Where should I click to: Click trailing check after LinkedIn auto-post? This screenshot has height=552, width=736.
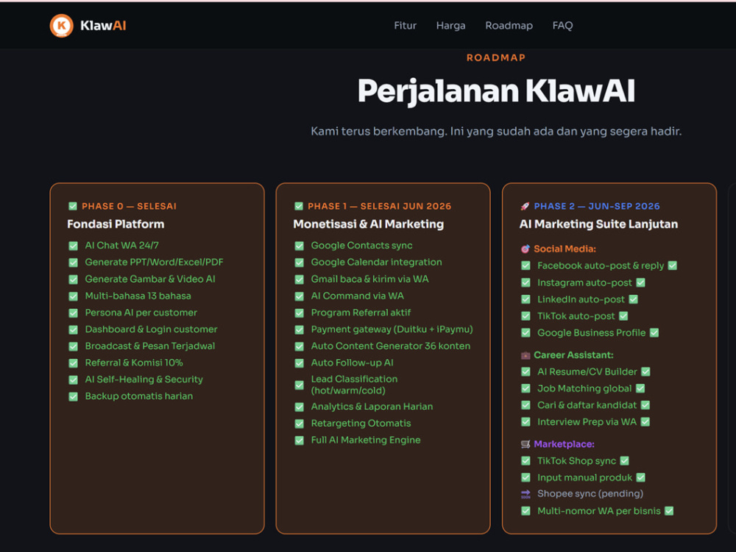click(x=633, y=300)
